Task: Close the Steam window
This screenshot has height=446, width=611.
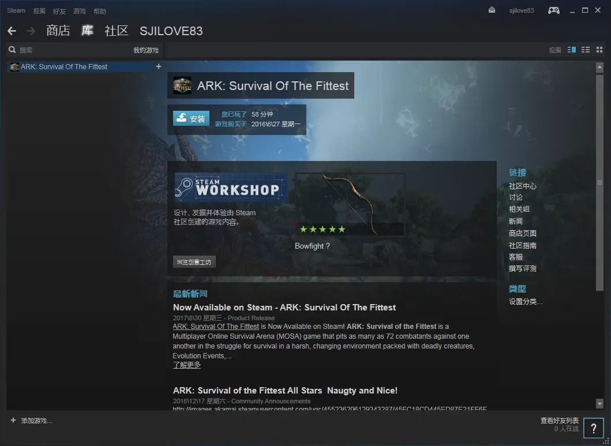Action: point(598,10)
